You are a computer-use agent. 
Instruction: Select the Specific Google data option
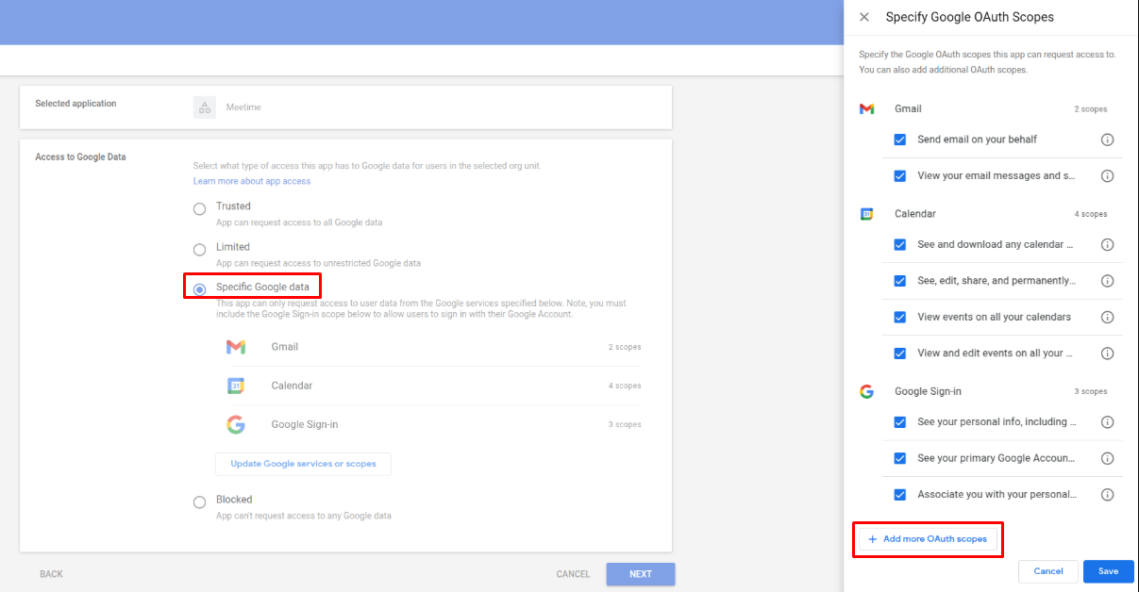[199, 289]
